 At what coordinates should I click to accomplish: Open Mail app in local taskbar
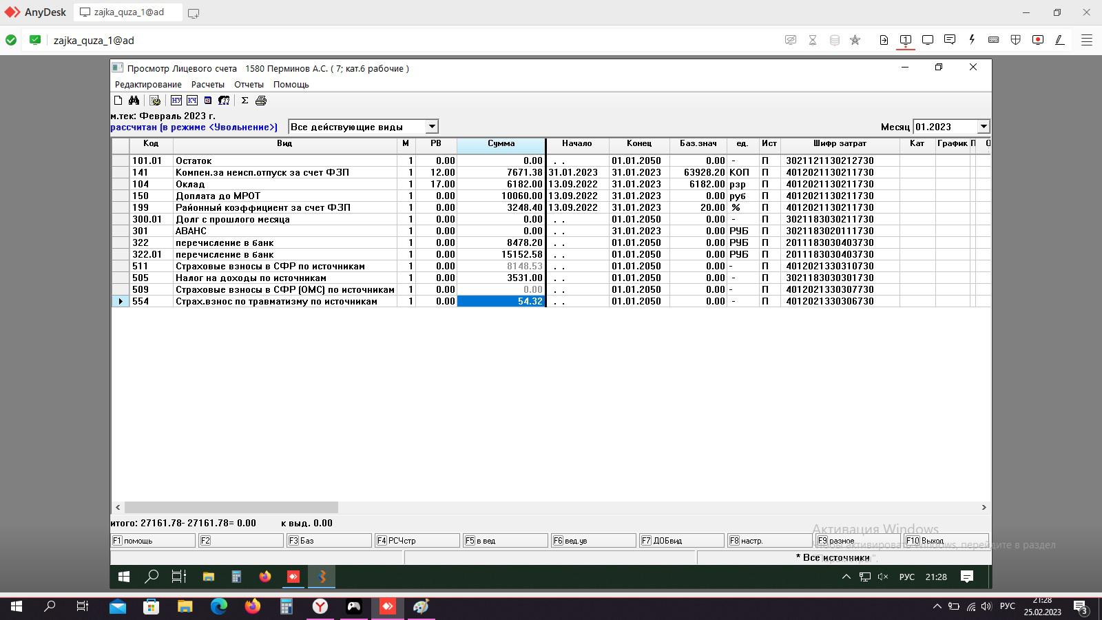(x=118, y=606)
